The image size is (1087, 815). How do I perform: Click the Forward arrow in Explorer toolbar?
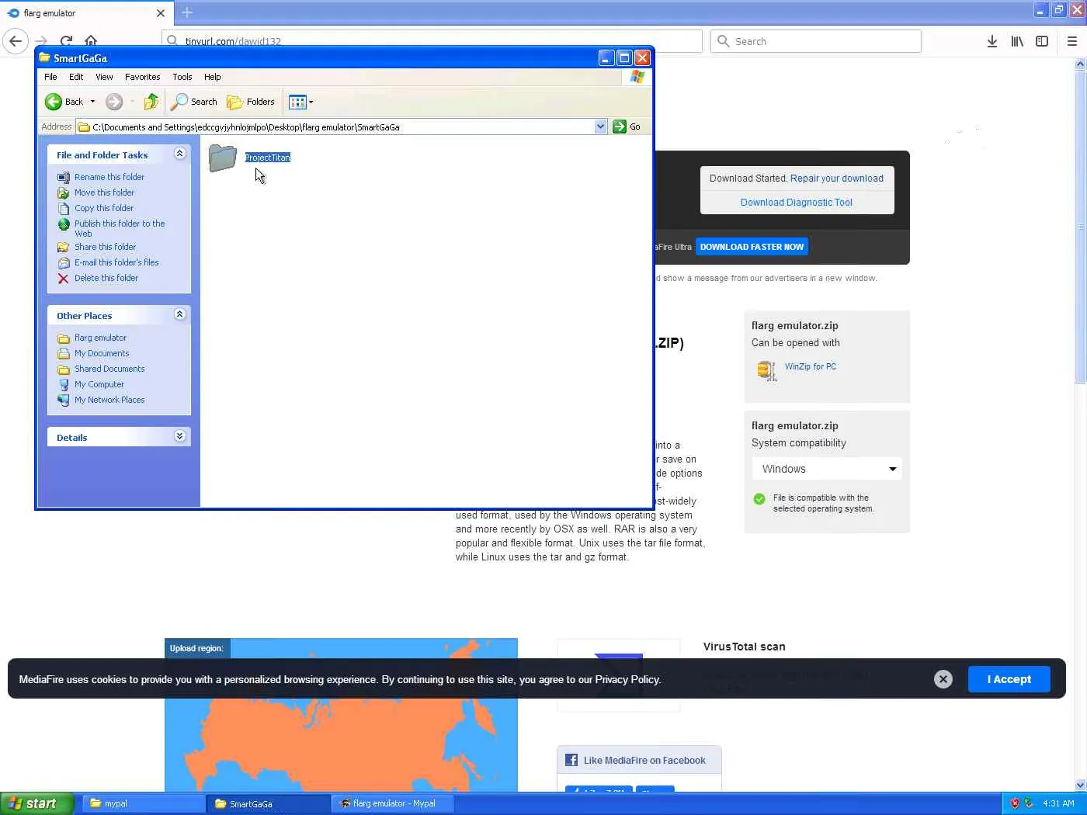point(114,102)
